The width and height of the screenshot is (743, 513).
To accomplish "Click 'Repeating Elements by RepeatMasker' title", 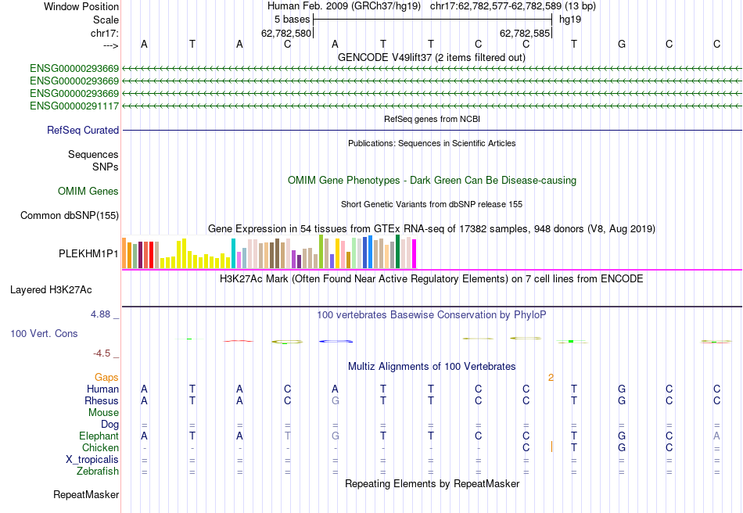I will (x=432, y=483).
